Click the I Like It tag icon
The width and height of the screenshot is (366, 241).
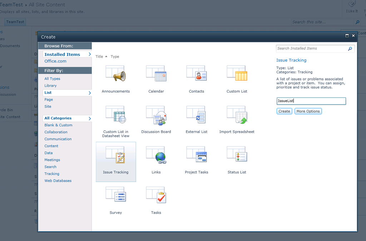[x=352, y=4]
